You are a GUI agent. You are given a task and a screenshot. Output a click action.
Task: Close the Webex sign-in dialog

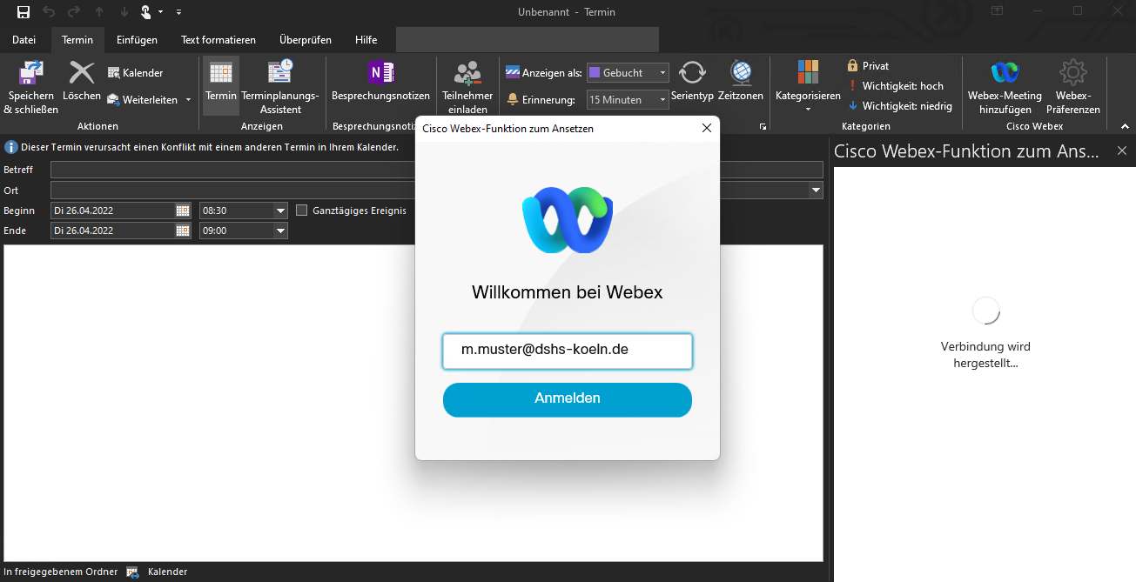click(706, 129)
